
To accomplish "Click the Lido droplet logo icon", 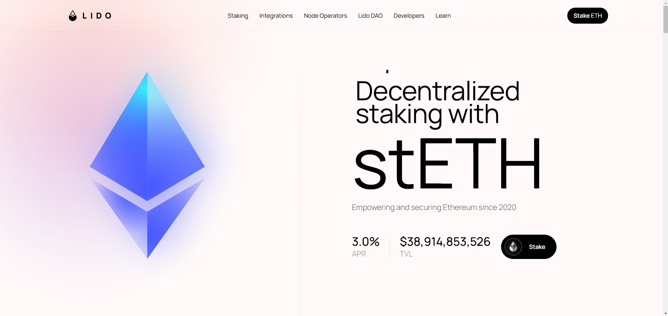I will 72,16.
